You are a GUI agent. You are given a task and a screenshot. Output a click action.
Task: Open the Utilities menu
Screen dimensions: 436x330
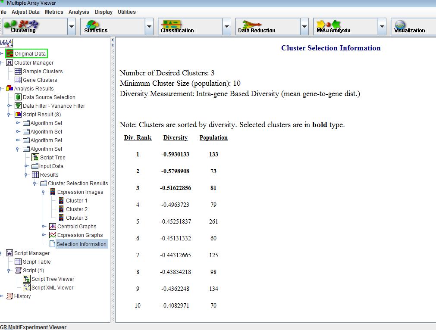(126, 12)
